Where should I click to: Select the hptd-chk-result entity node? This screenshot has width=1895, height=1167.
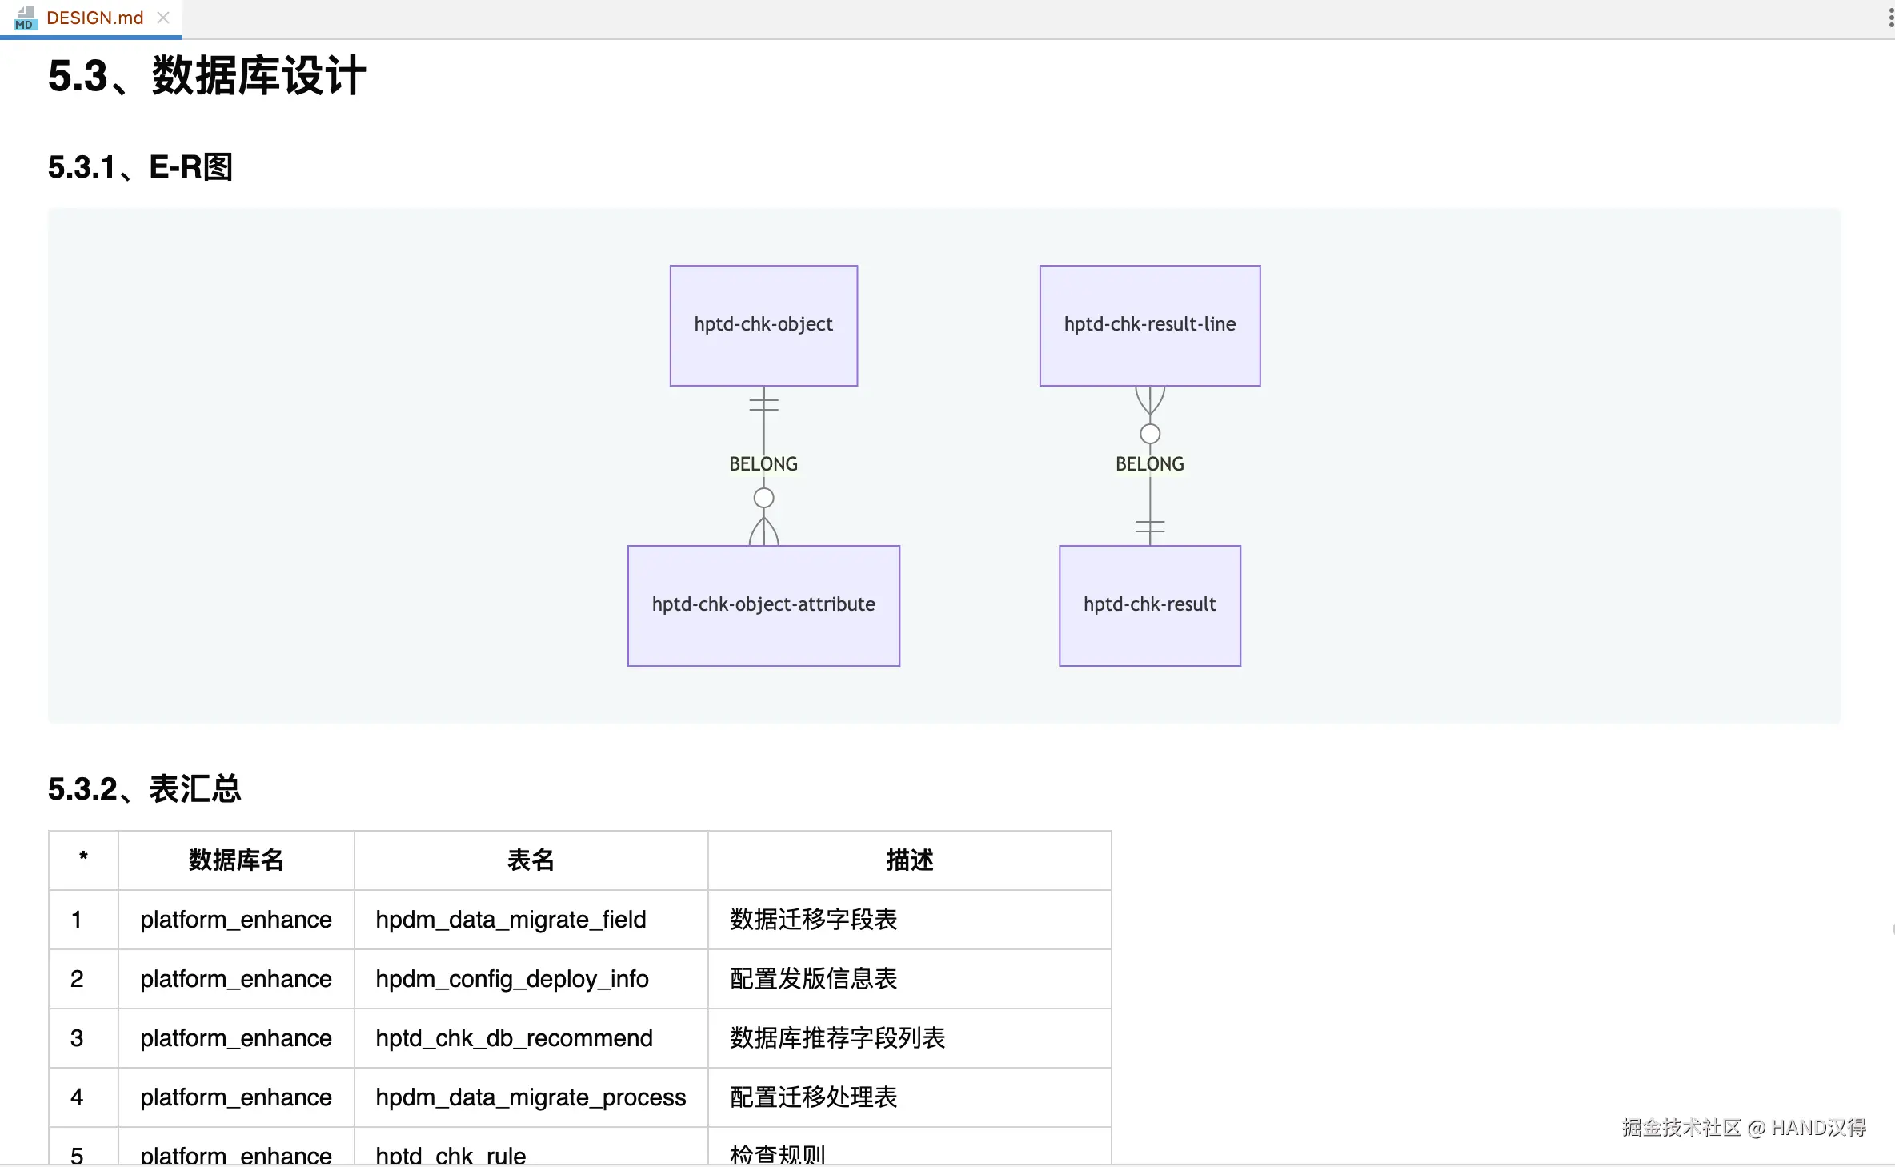pos(1149,605)
